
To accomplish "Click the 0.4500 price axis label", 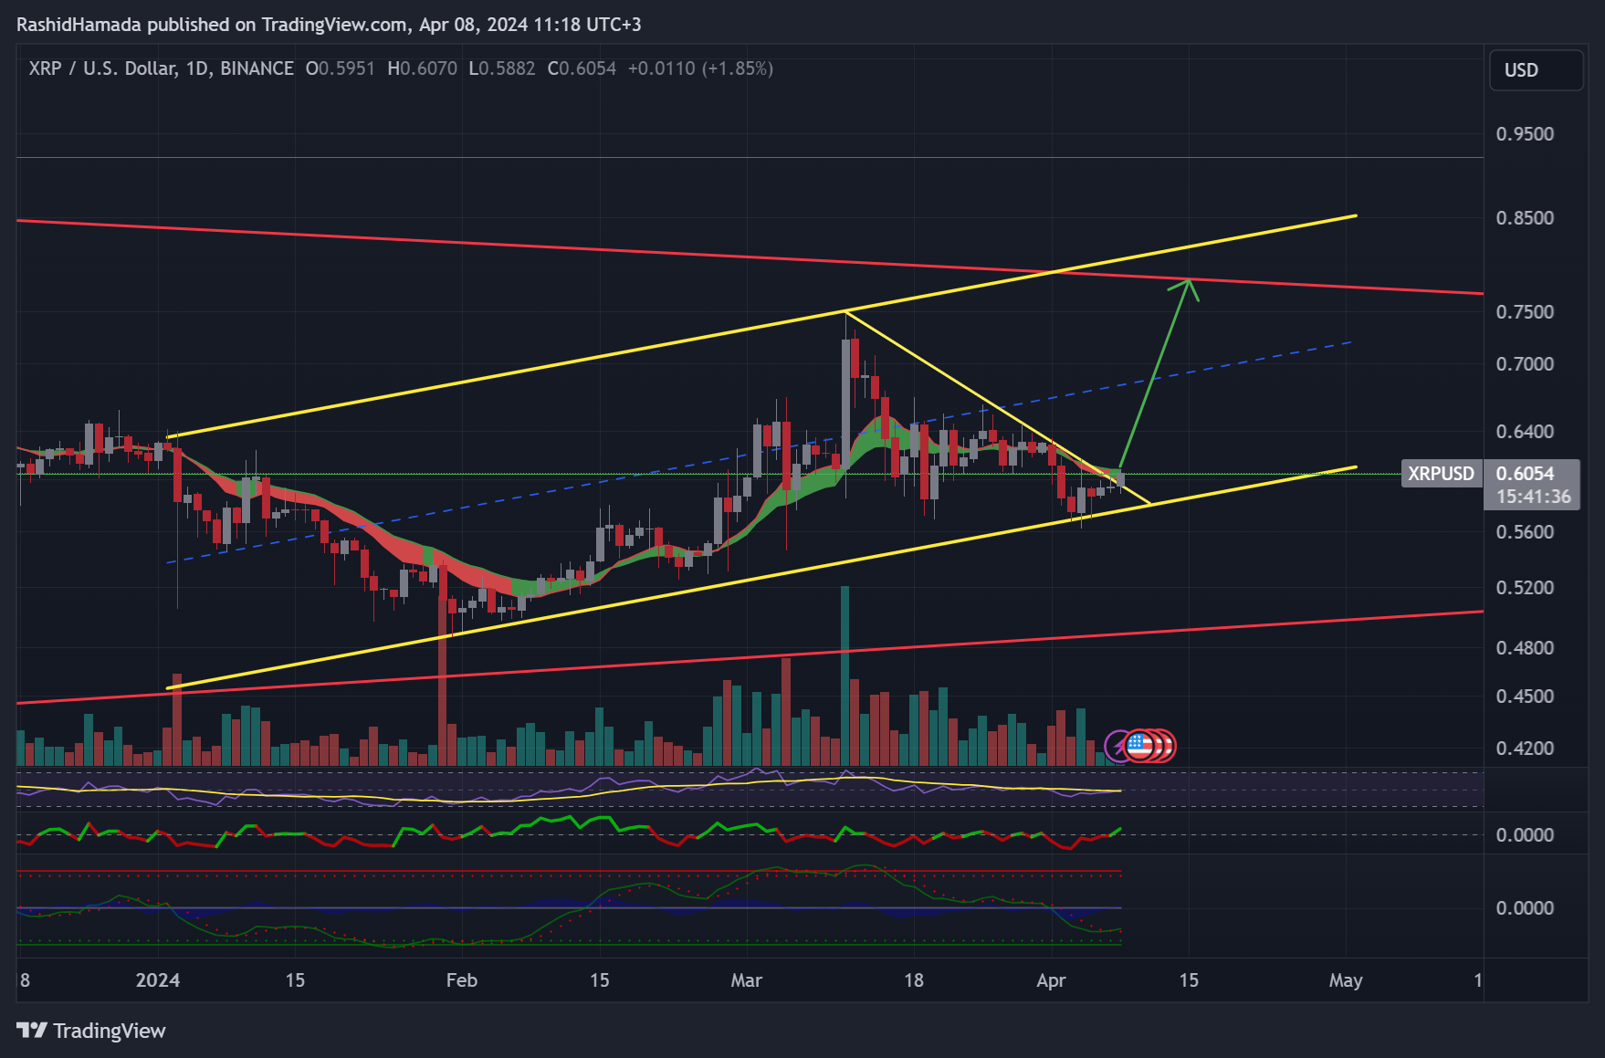I will tap(1525, 697).
